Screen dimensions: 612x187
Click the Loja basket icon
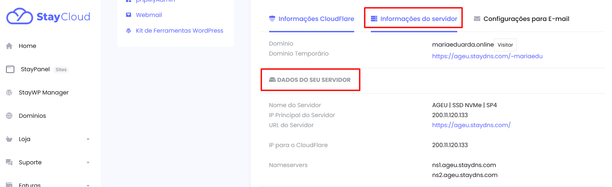pos(9,139)
